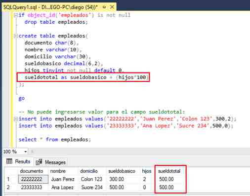250x196 pixels.
Task: Close the SQLQuery1.sql tab
Action: pos(112,7)
